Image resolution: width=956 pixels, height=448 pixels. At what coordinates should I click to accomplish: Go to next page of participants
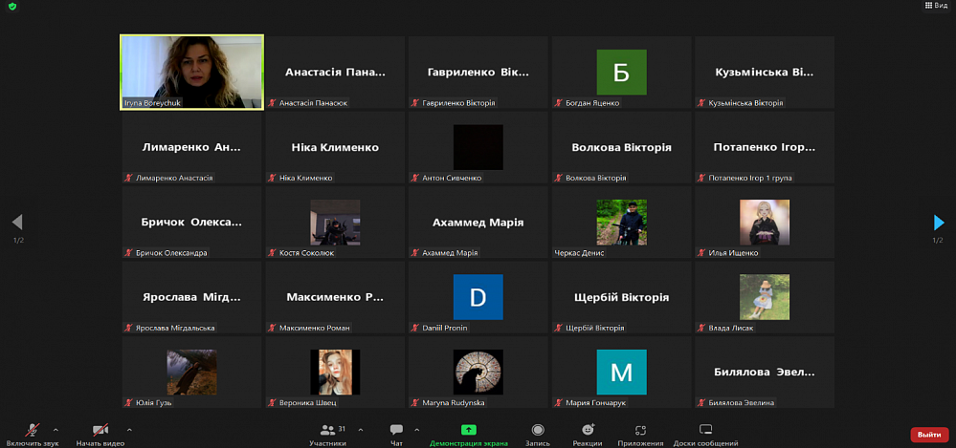pyautogui.click(x=939, y=223)
